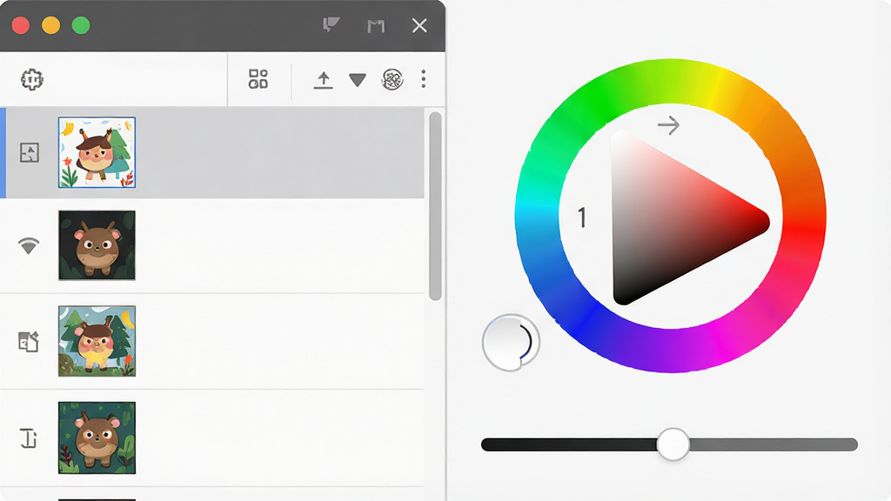The image size is (891, 501).
Task: Click the M-shaped icon in the title bar
Action: (376, 26)
